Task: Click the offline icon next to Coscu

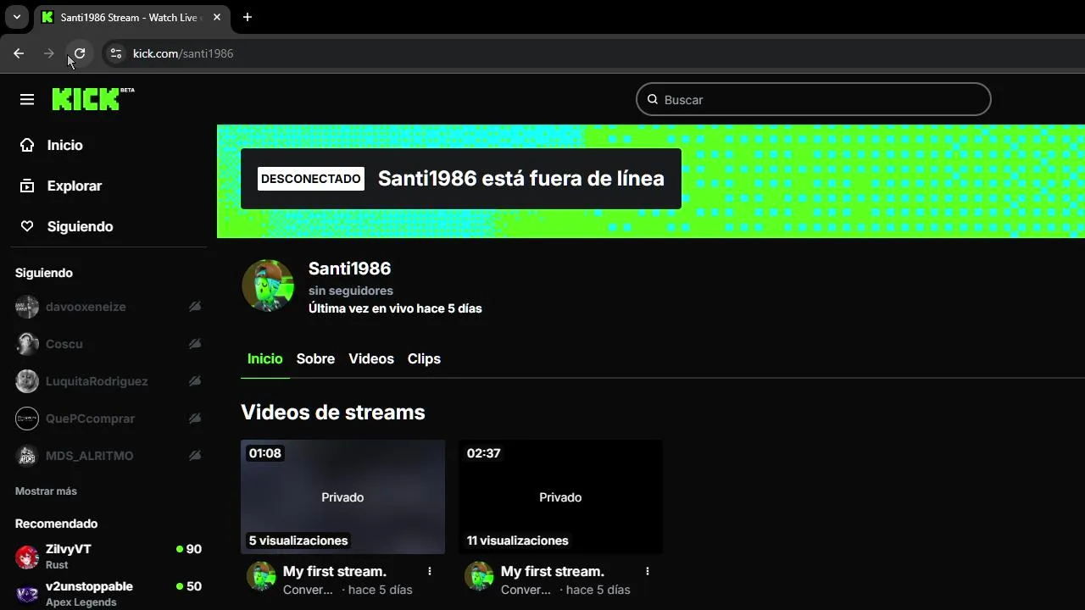Action: pos(195,344)
